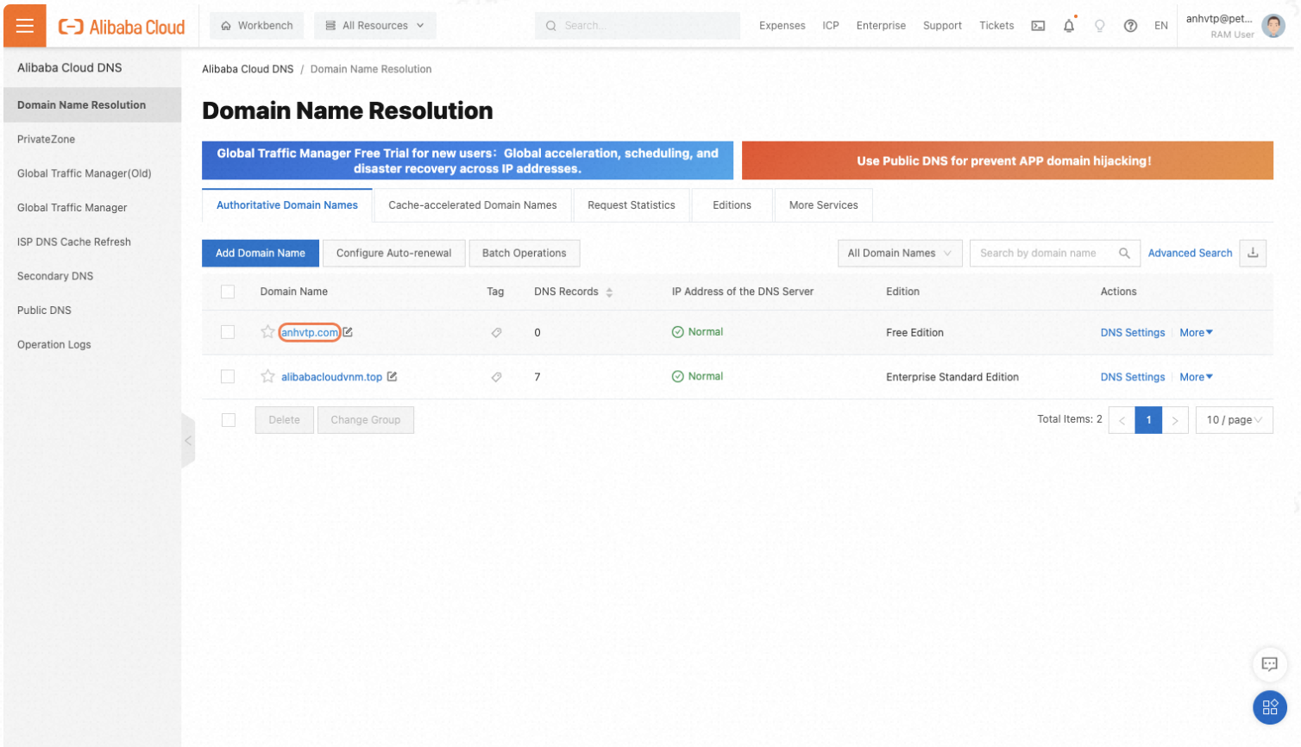Open the Tickets menu
The image size is (1301, 747).
pos(996,26)
